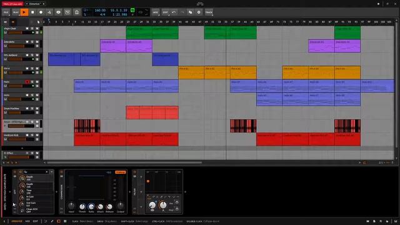Toggle the overdub icon in transport

point(58,12)
